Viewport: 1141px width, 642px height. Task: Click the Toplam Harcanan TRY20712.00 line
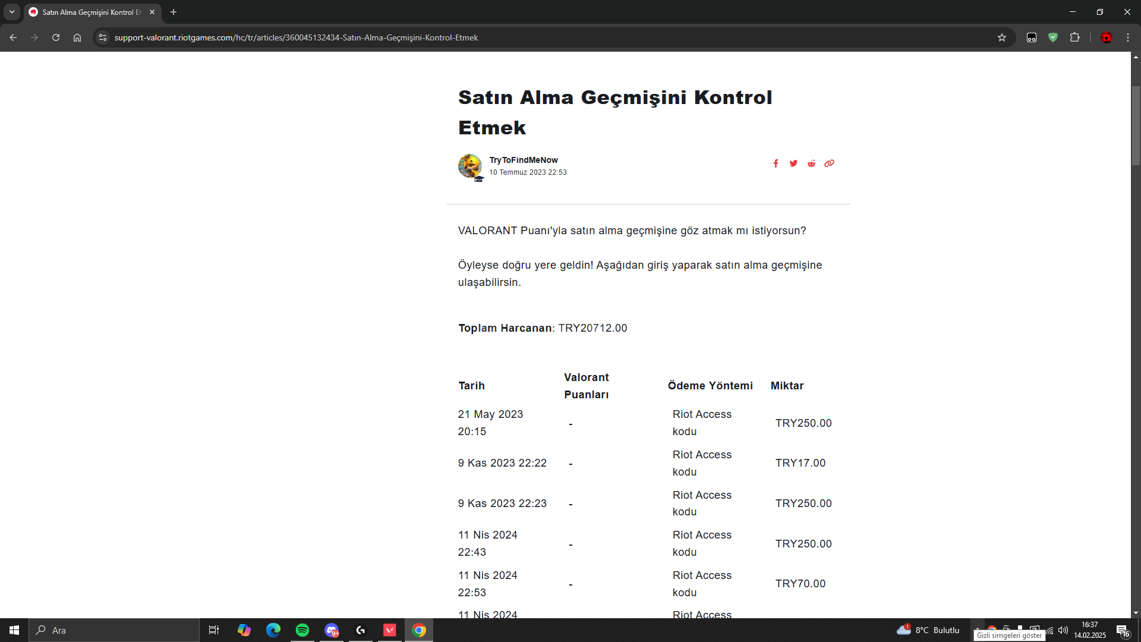543,328
